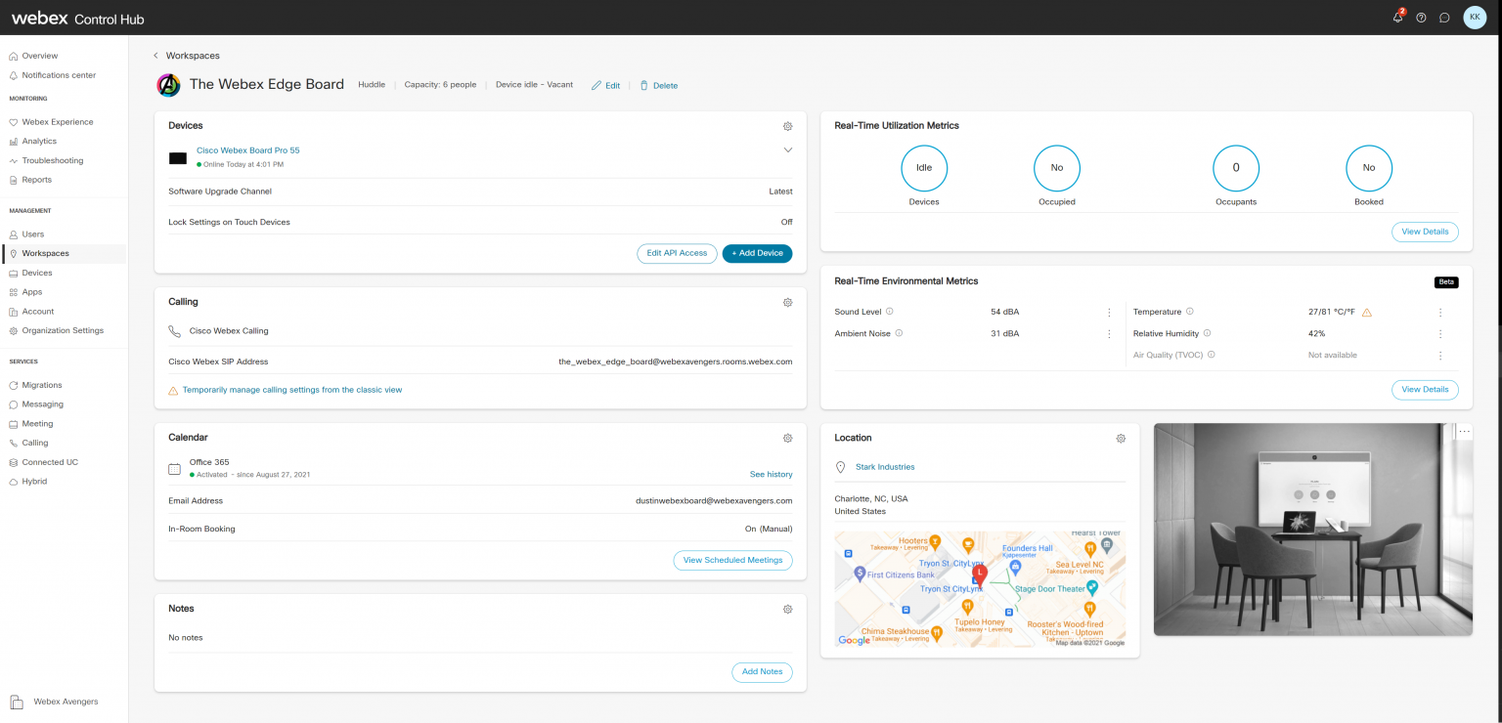This screenshot has width=1502, height=723.
Task: Click the Google map of Charlotte
Action: 979,588
